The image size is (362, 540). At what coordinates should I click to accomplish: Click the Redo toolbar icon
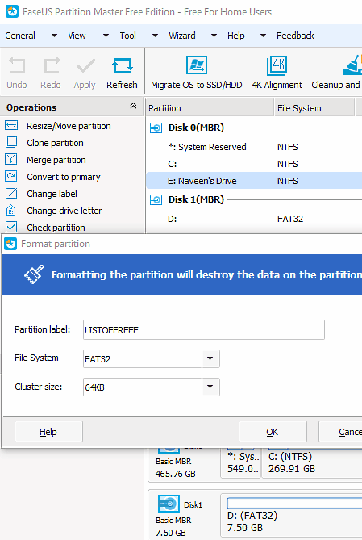52,65
